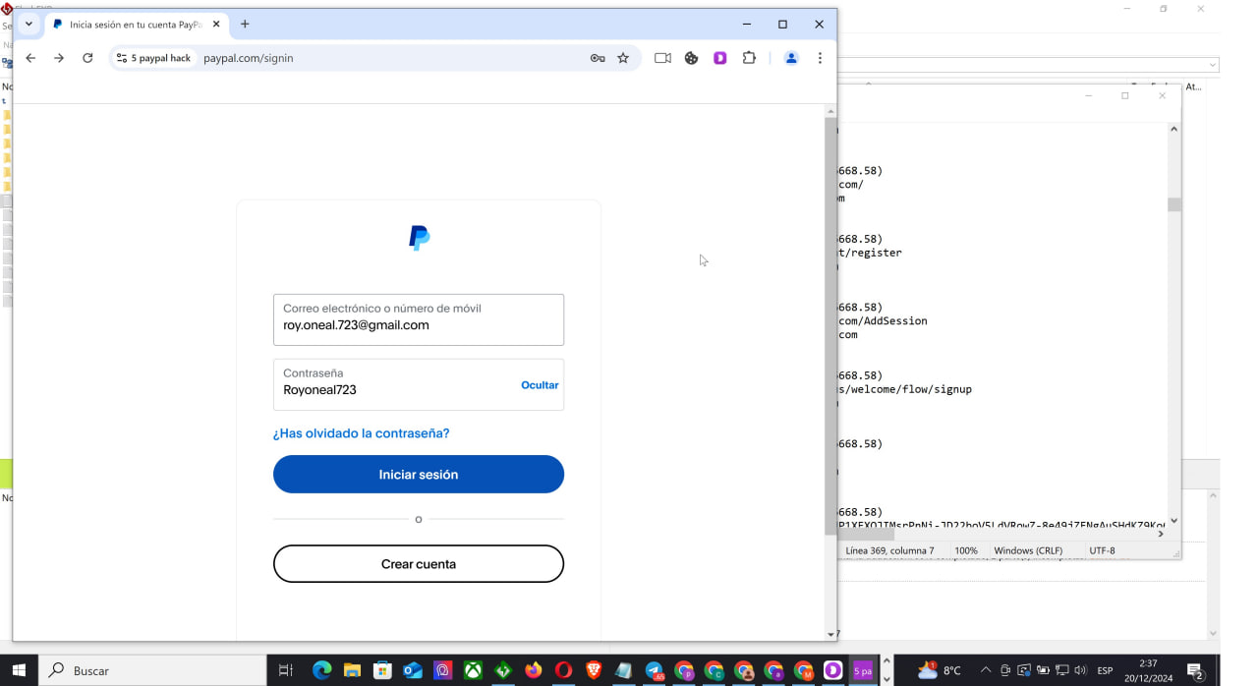Click the PayPal page vertical scrollbar

coord(830,325)
